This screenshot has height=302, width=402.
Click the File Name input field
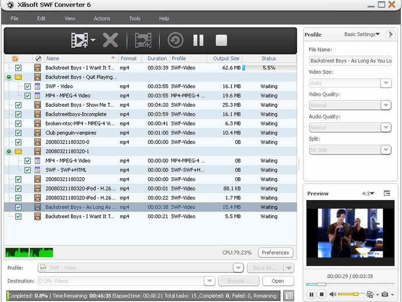pyautogui.click(x=350, y=61)
